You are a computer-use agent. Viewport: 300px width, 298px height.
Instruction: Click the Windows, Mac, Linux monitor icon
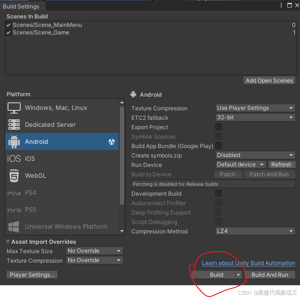tap(14, 108)
